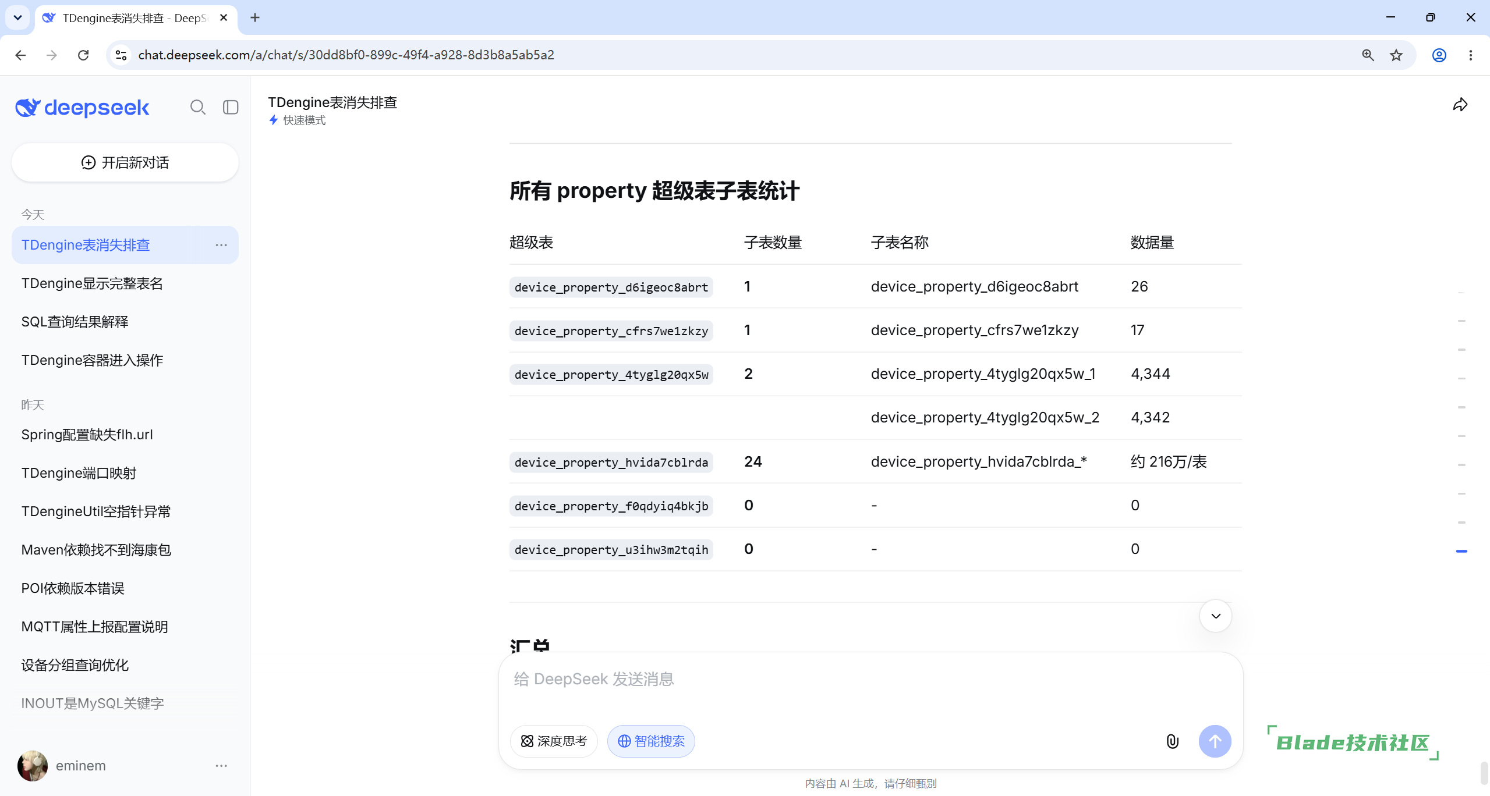This screenshot has height=796, width=1490.
Task: Click the cell device_property_4tyglg20qx5w_1
Action: tap(983, 374)
